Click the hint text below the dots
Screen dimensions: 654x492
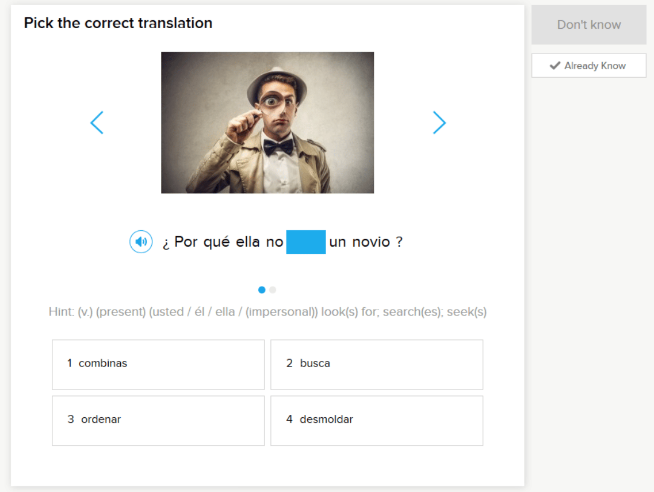tap(267, 312)
